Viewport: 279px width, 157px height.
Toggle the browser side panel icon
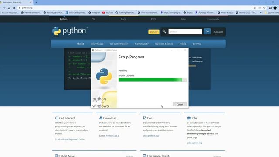coord(270,8)
